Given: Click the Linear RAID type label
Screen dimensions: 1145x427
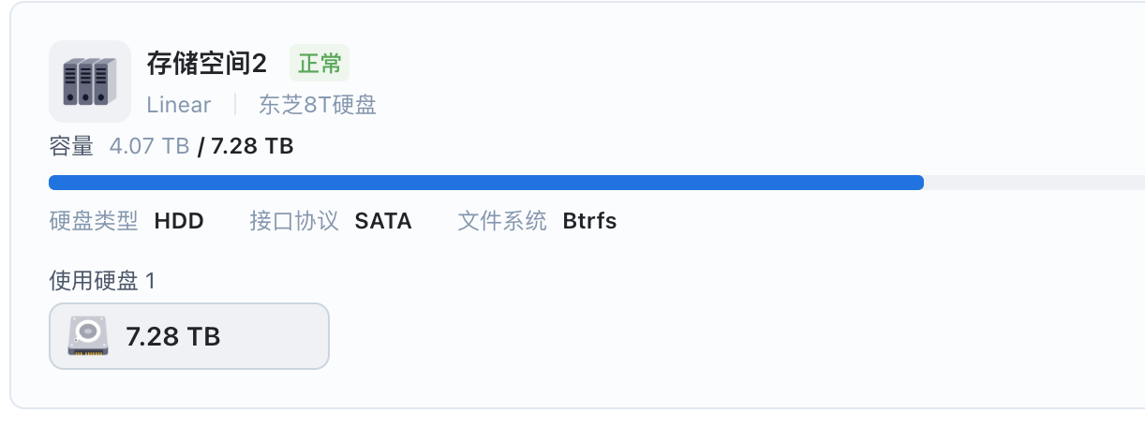Looking at the screenshot, I should [179, 105].
